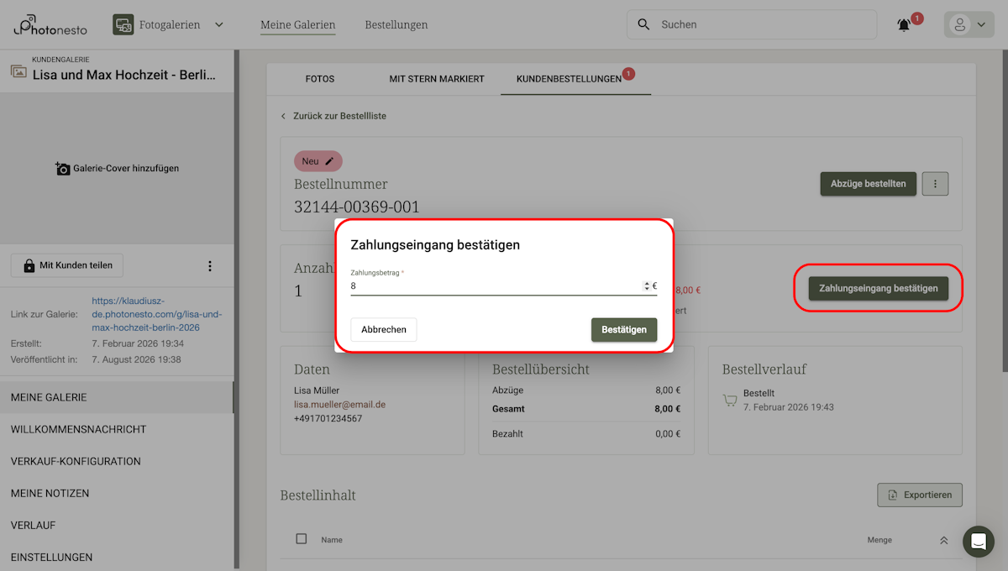Click the Exportieren button
The width and height of the screenshot is (1008, 571).
(x=920, y=495)
